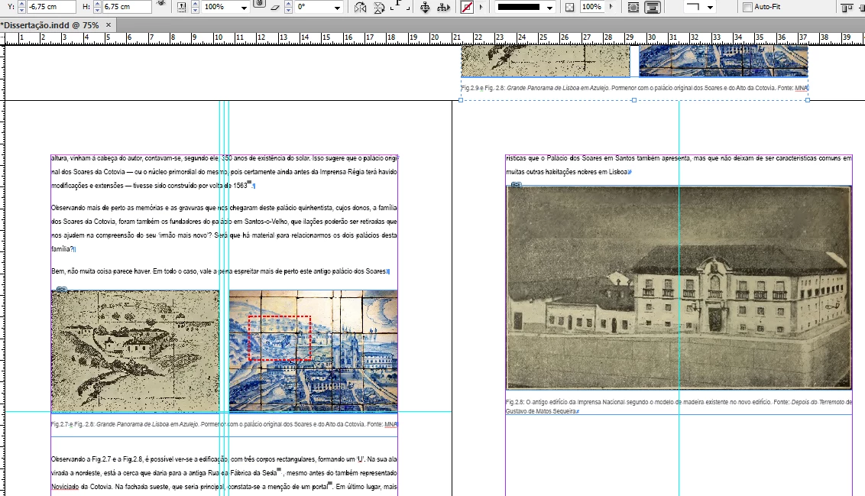The height and width of the screenshot is (496, 865).
Task: Click the paragraph starting 'Observando mais de perto'
Action: (x=224, y=229)
